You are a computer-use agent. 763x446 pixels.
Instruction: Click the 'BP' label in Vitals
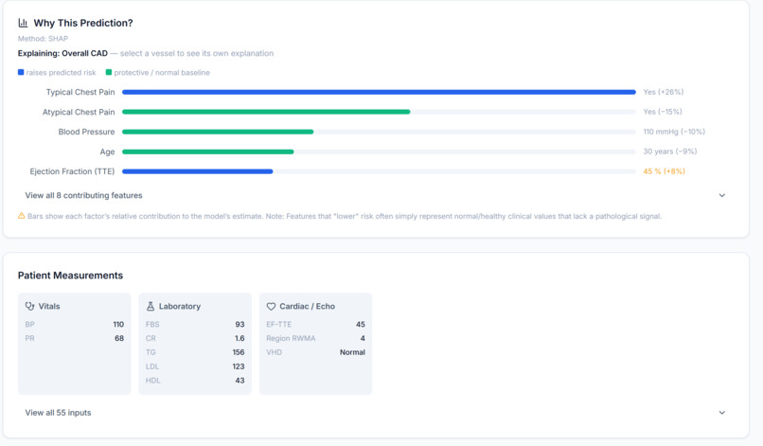coord(29,324)
